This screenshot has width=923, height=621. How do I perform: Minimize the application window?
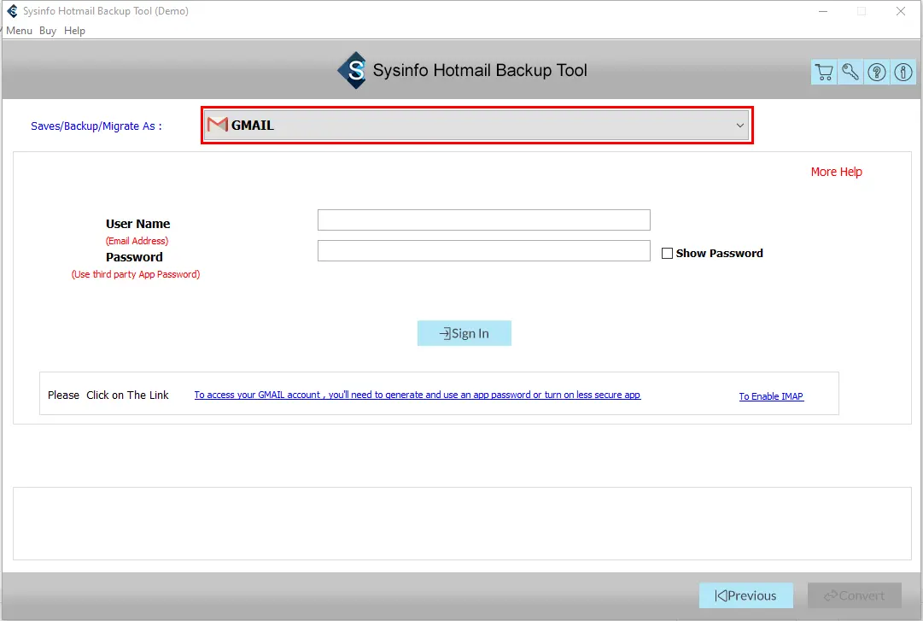(x=823, y=11)
